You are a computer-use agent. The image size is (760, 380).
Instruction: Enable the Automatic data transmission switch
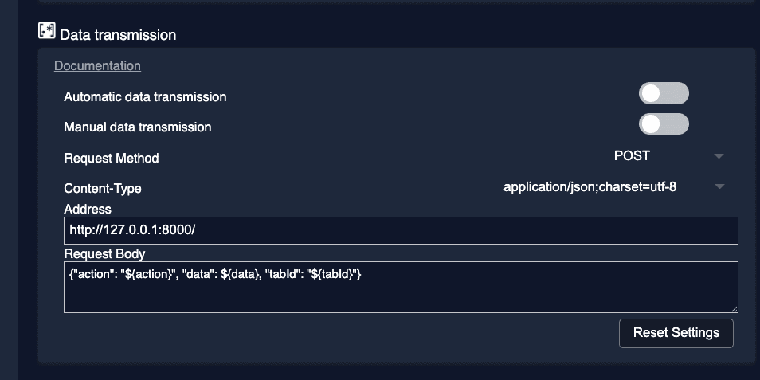pyautogui.click(x=663, y=94)
